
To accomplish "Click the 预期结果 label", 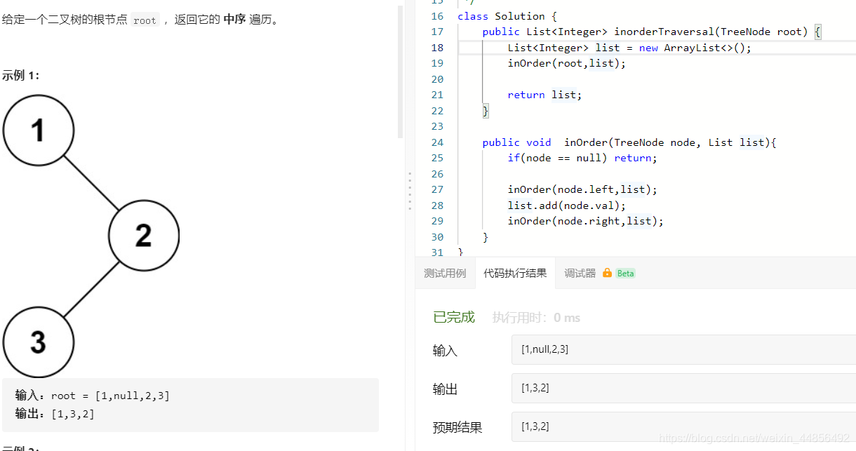I will (x=457, y=427).
